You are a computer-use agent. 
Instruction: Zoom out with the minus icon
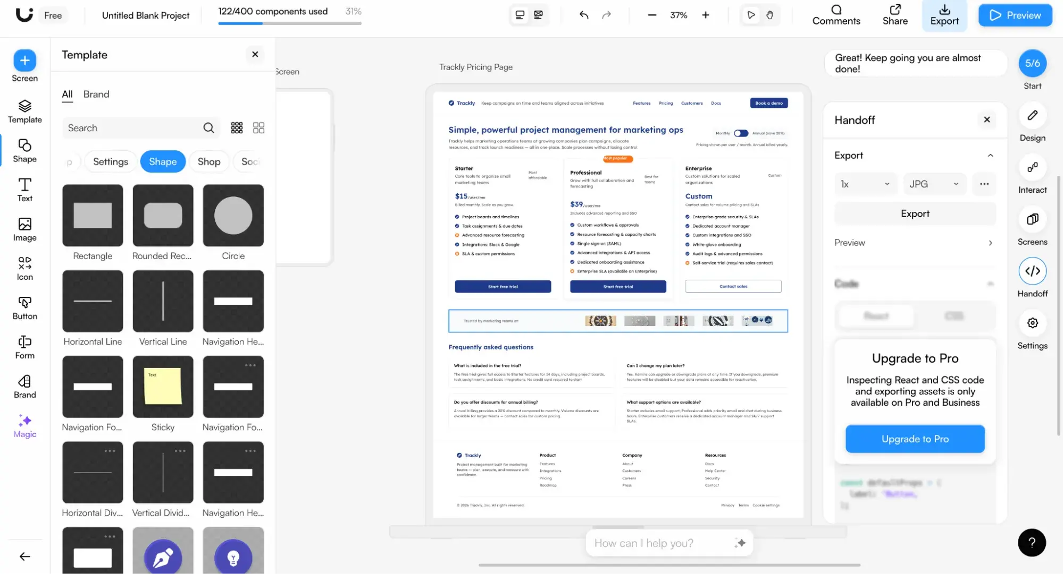[652, 15]
